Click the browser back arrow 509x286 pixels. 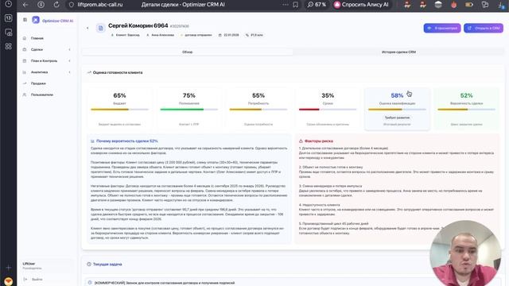pos(25,5)
